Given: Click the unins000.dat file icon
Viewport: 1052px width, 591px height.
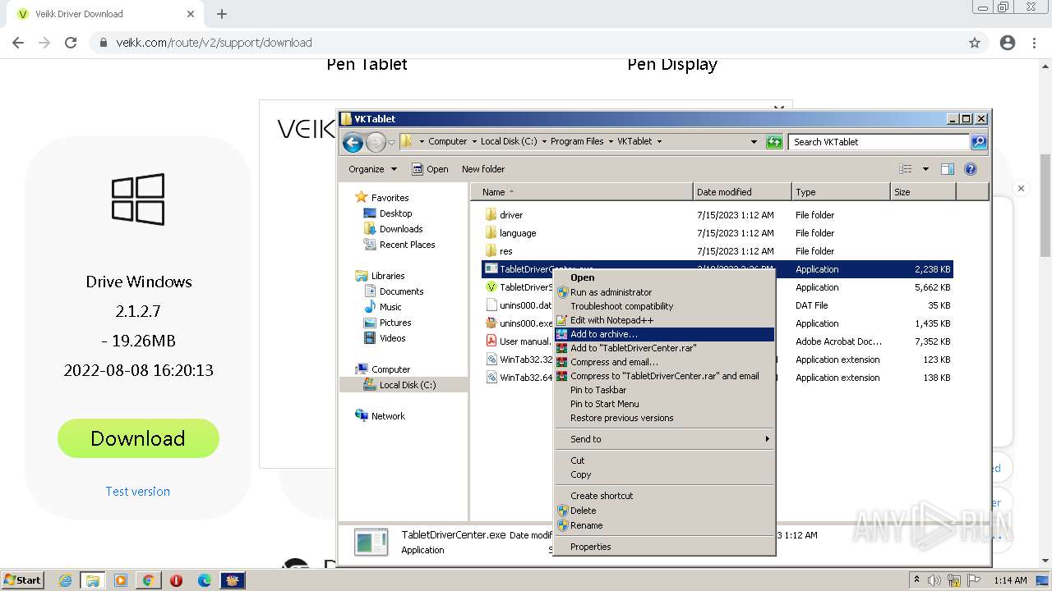Looking at the screenshot, I should [491, 305].
